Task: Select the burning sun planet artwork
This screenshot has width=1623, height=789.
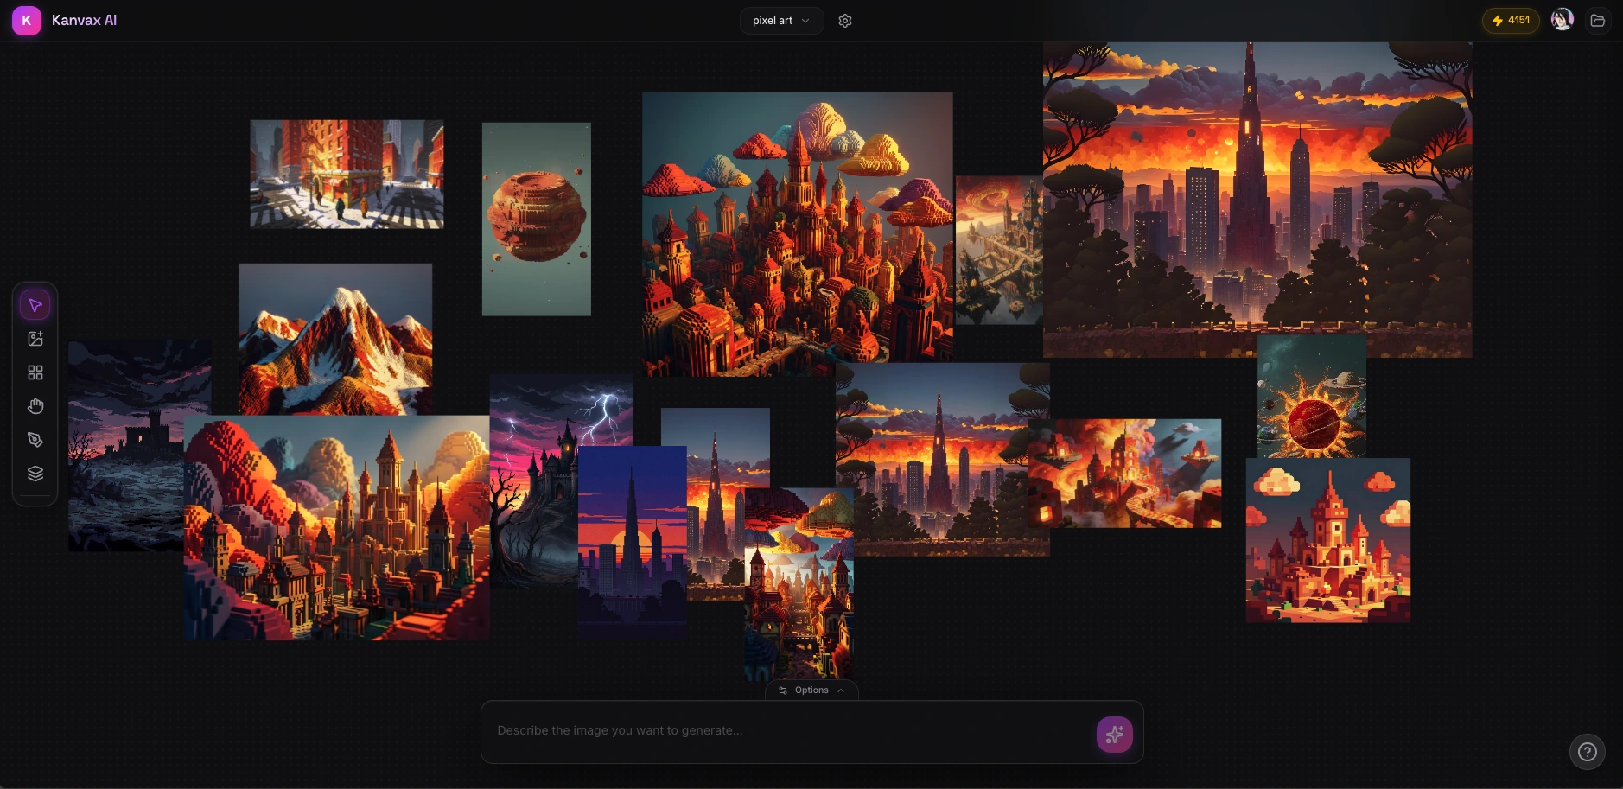Action: 1310,396
